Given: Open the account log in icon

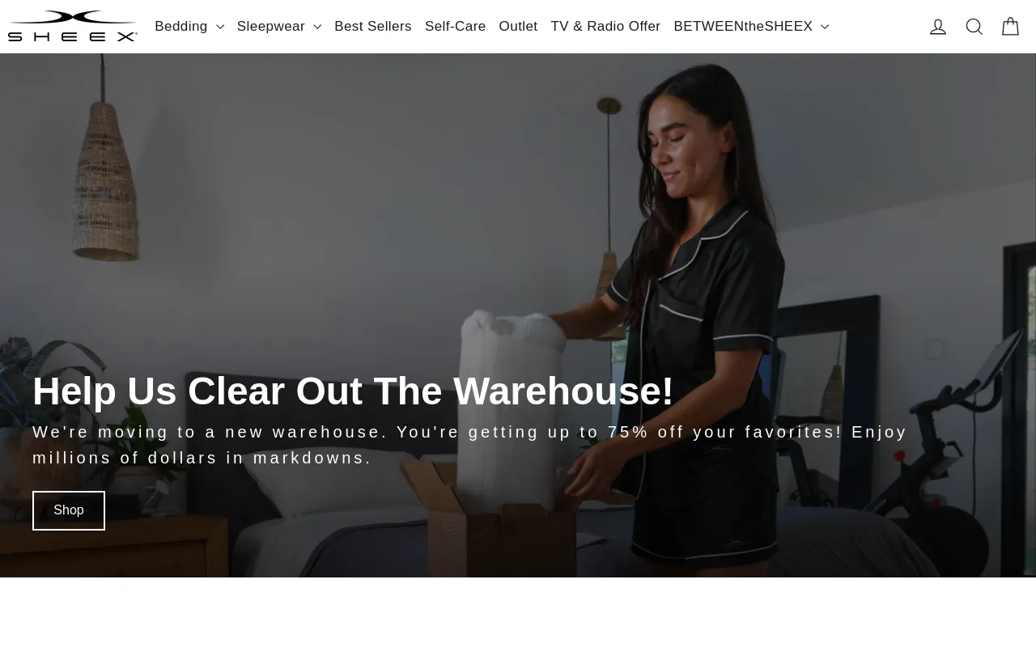Looking at the screenshot, I should tap(938, 27).
